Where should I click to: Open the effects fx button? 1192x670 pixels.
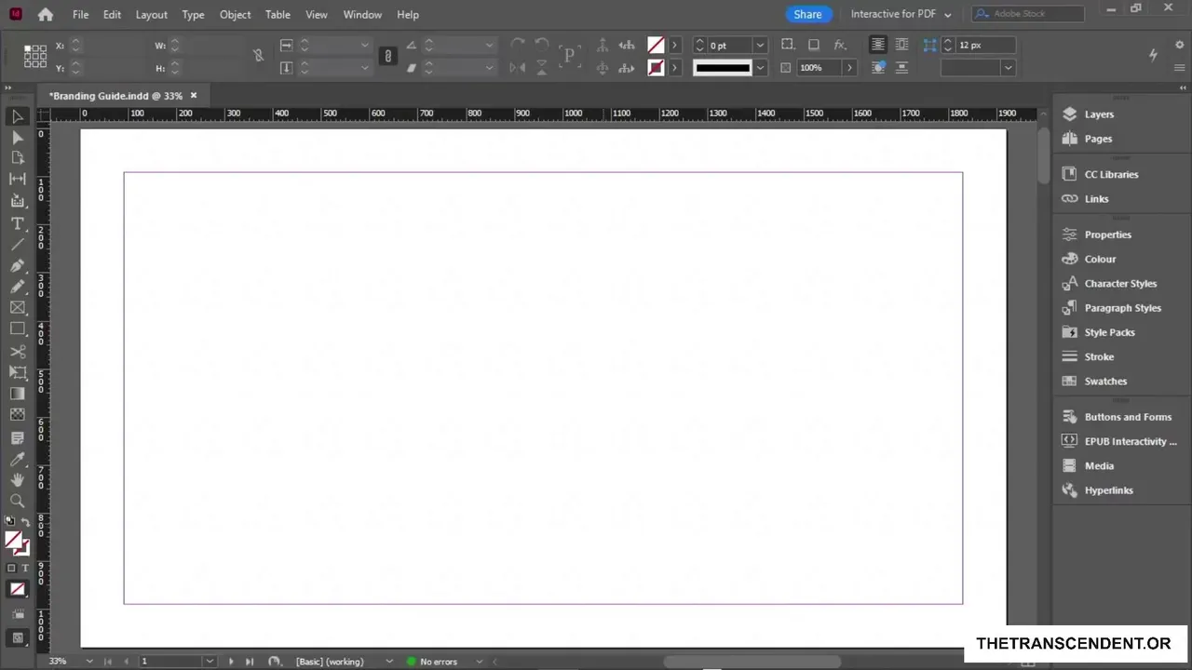(839, 45)
